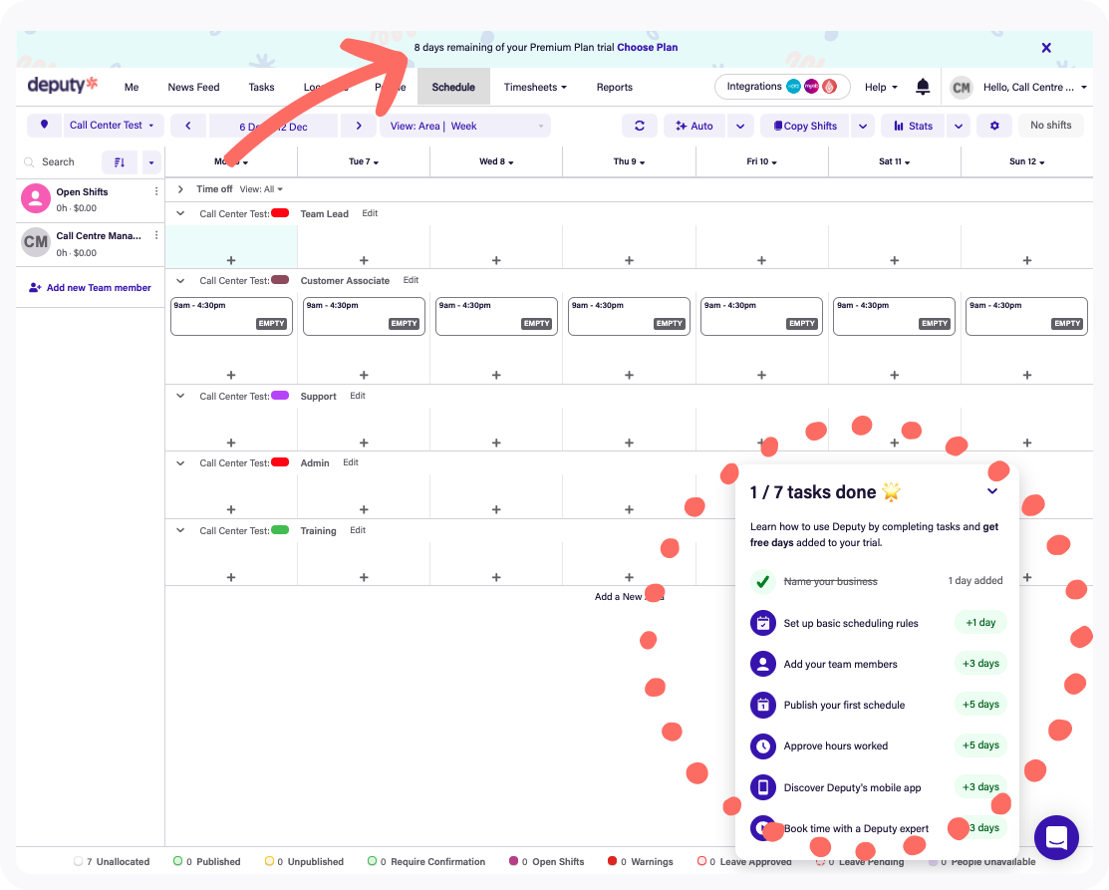
Task: Click mobile app task icon
Action: coord(762,786)
